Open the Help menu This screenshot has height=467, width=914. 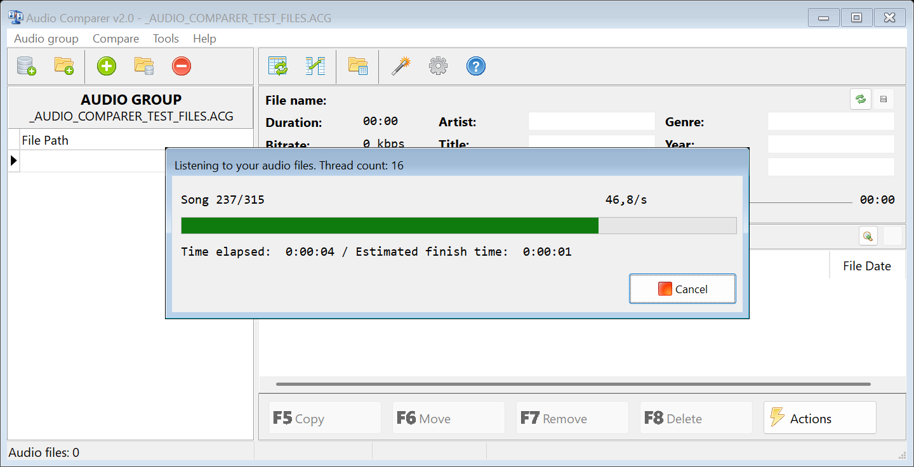(204, 39)
